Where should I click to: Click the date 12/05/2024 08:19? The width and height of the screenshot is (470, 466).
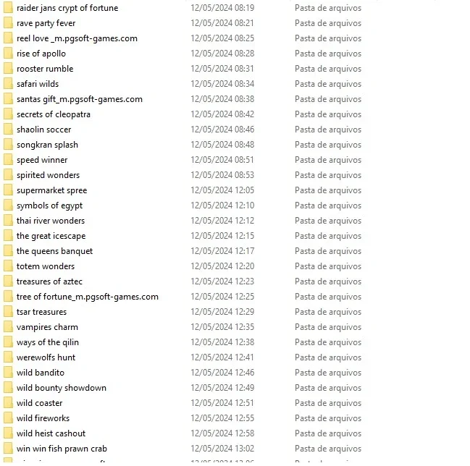click(x=222, y=8)
